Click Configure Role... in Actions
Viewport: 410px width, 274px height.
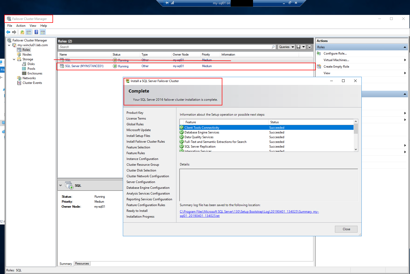point(335,53)
